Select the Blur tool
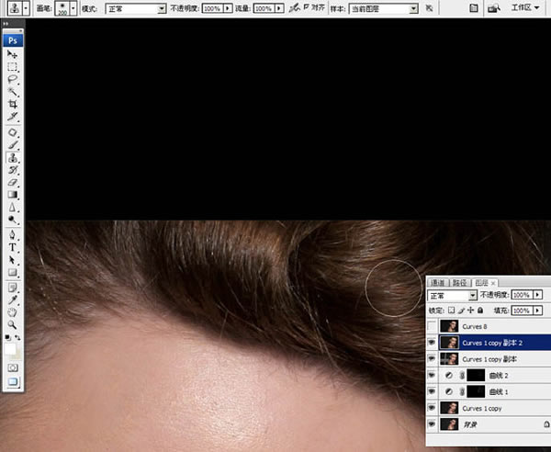 click(x=12, y=208)
